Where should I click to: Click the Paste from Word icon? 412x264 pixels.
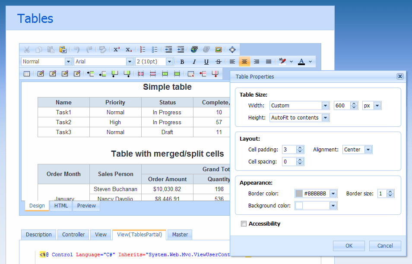[63, 49]
